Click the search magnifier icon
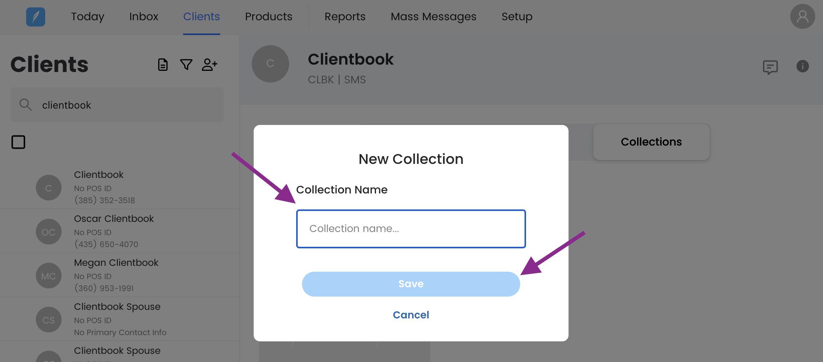This screenshot has width=823, height=362. pyautogui.click(x=26, y=105)
